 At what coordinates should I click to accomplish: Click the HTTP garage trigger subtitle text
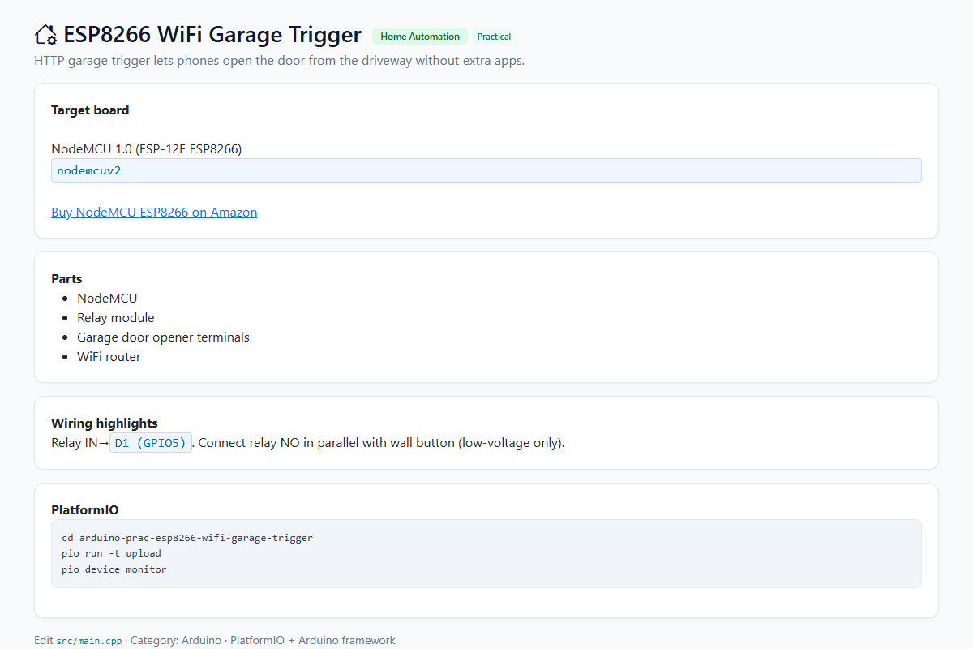[280, 61]
